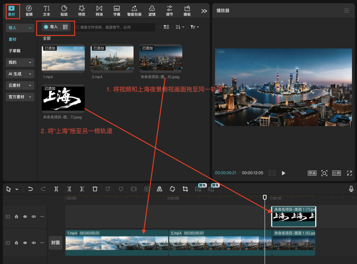357x264 pixels.
Task: Click the split clip tool in timeline toolbar
Action: pos(57,189)
